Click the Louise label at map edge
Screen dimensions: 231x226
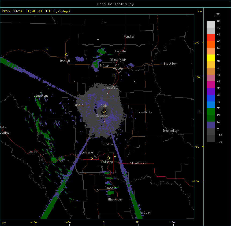coord(5,133)
